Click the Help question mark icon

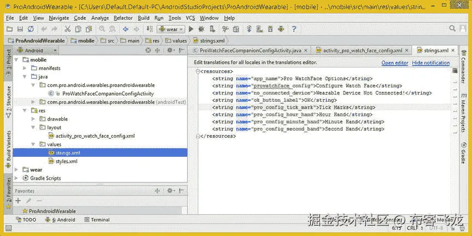[x=294, y=29]
